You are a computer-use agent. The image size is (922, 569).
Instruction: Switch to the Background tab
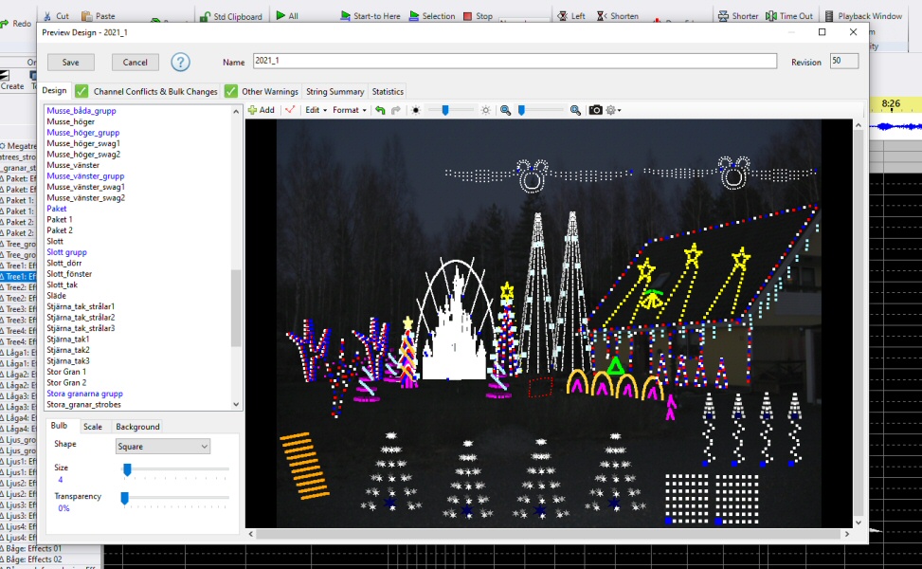(137, 427)
